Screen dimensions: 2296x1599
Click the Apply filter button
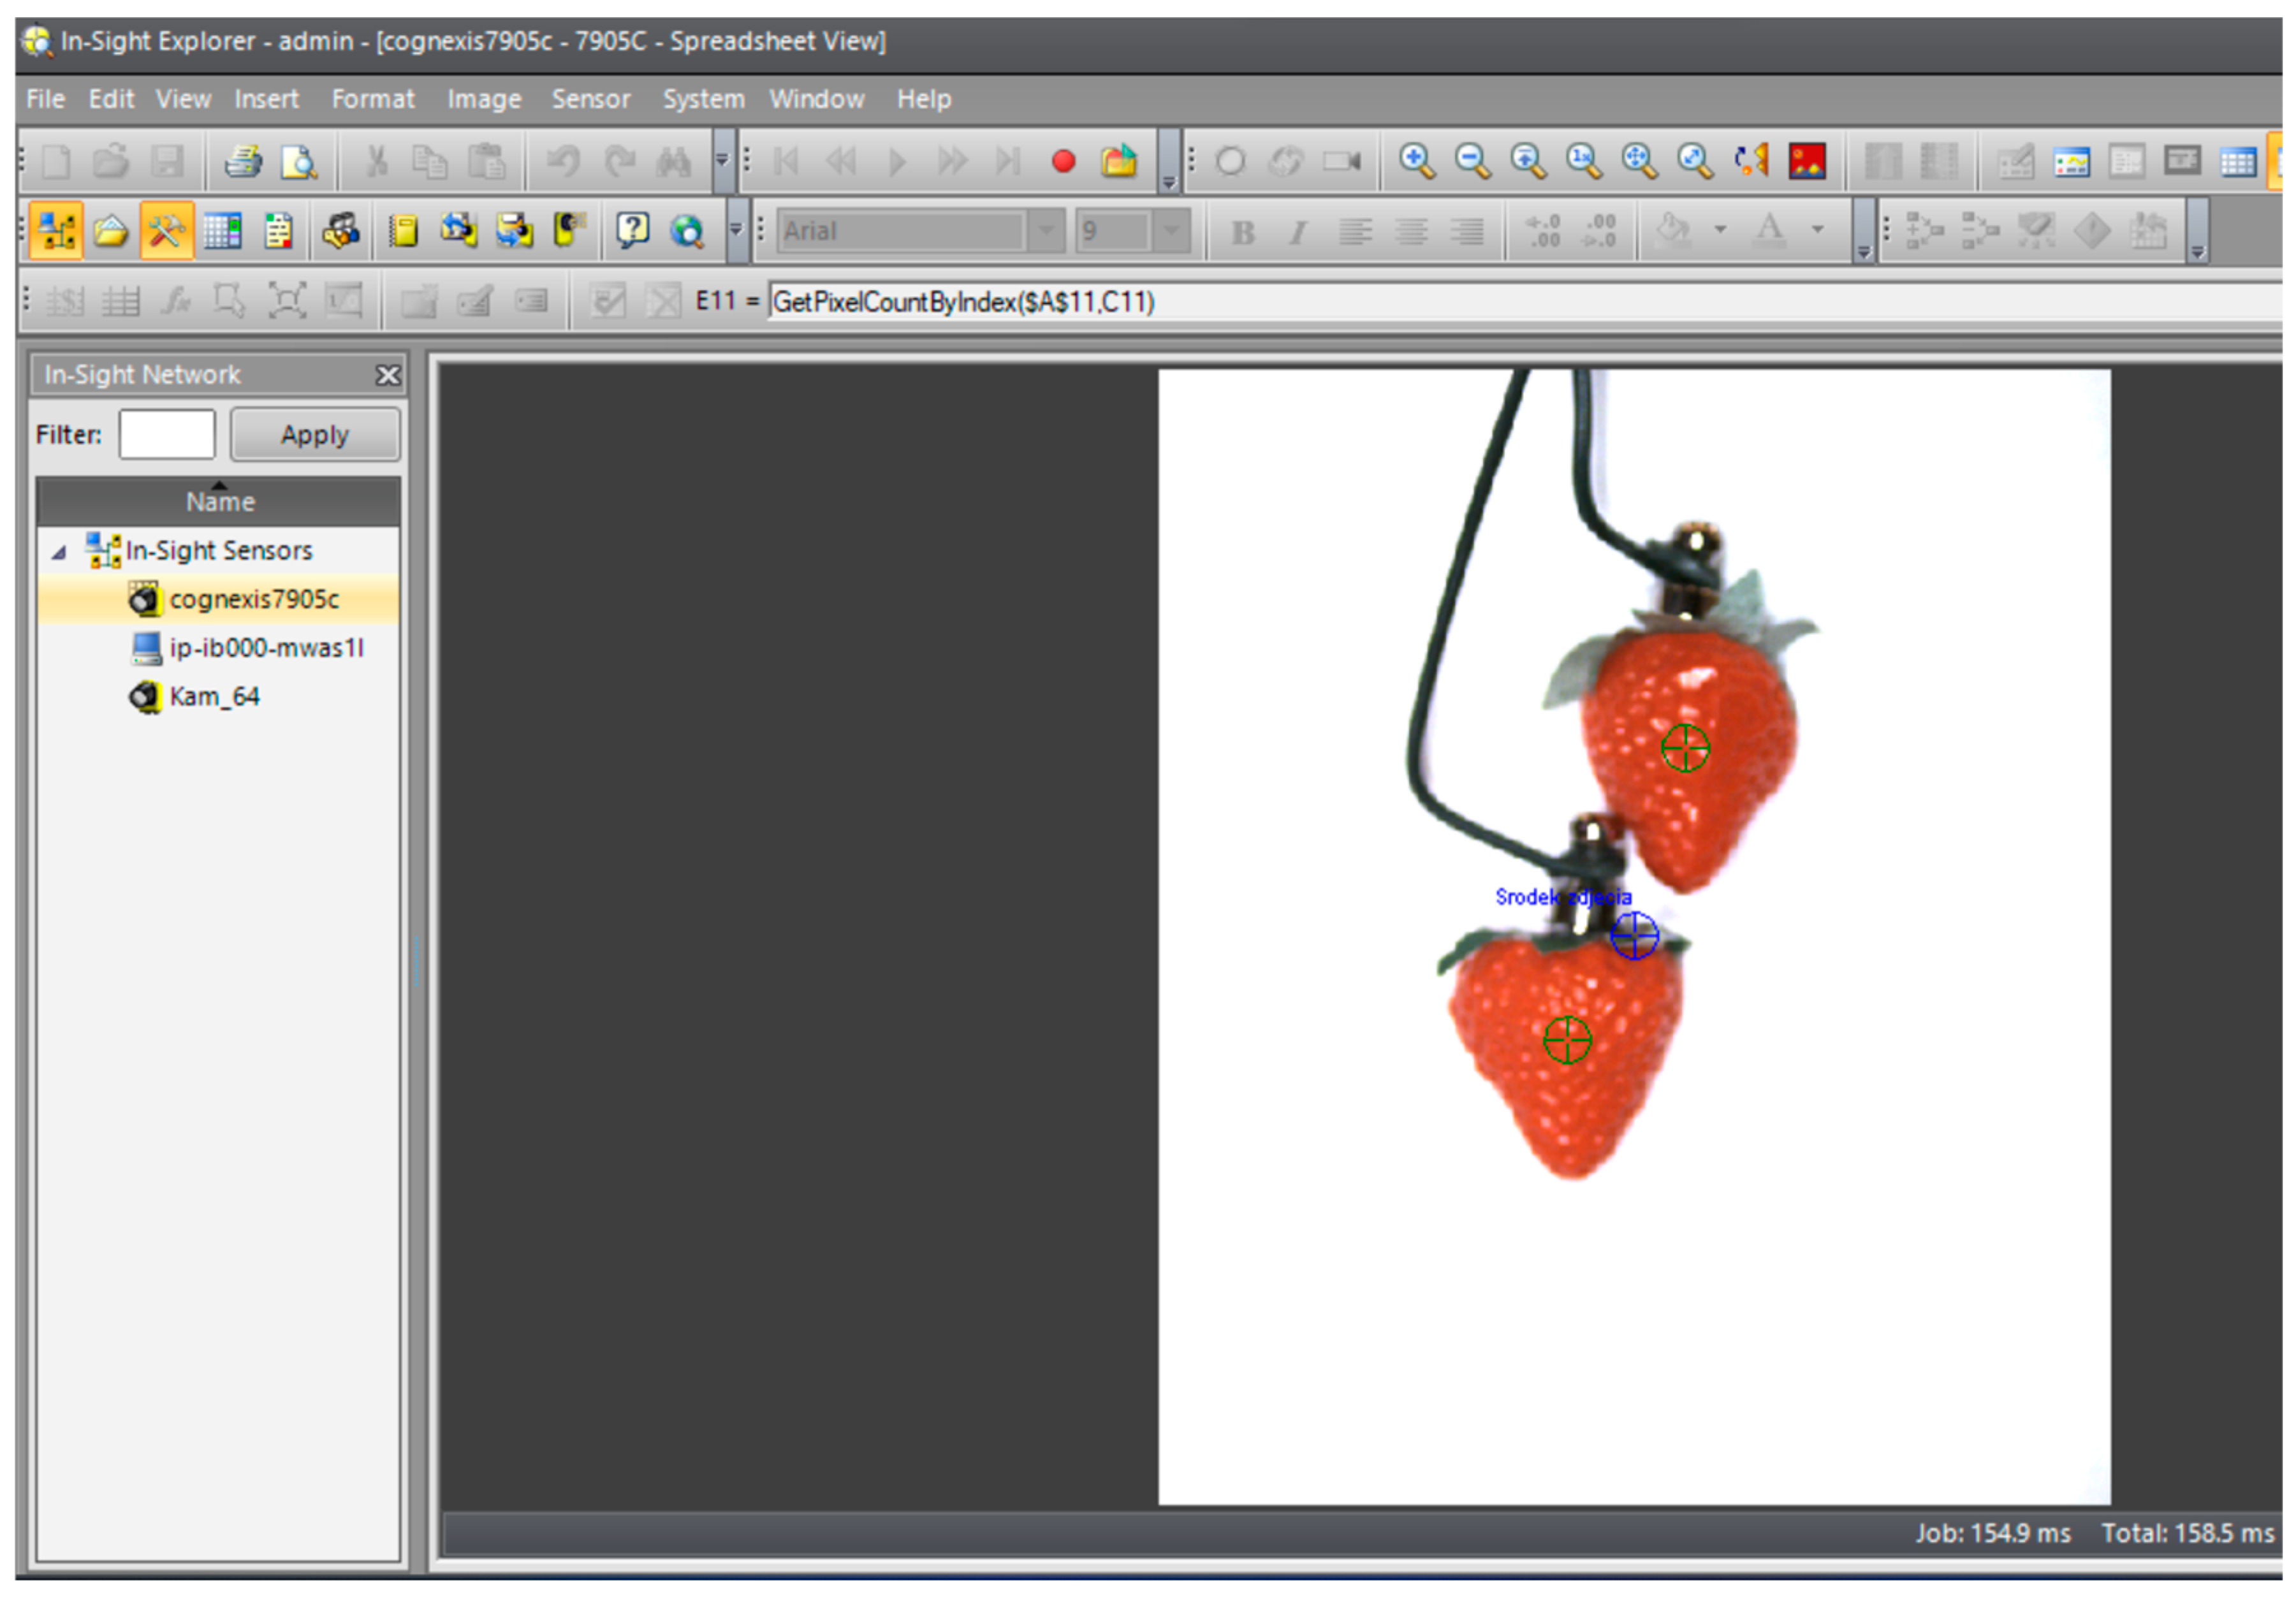point(315,435)
